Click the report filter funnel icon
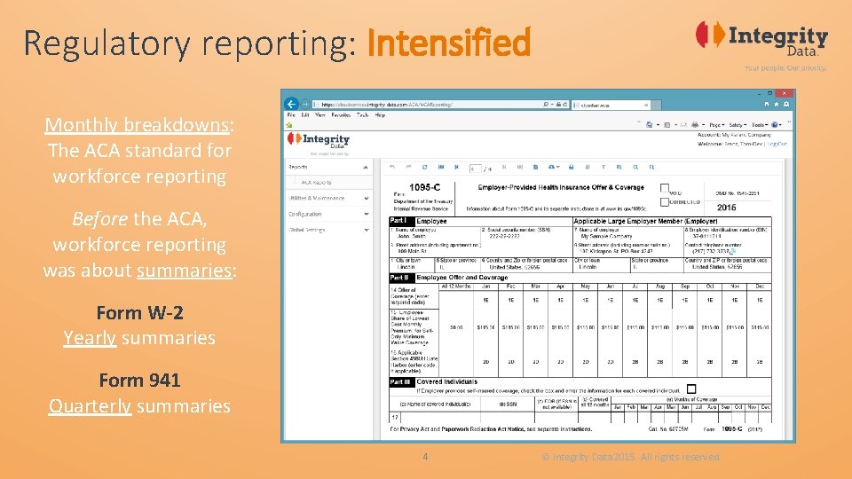The height and width of the screenshot is (479, 852). [x=603, y=168]
